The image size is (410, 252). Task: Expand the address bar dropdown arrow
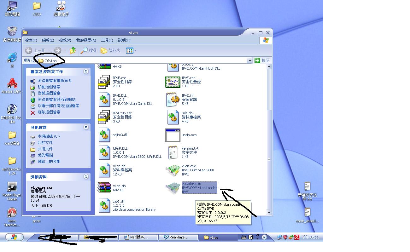(249, 60)
